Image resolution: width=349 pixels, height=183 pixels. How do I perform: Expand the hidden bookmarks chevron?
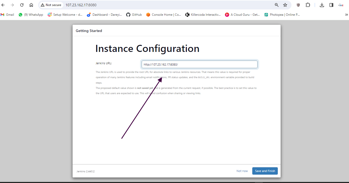pos(346,15)
